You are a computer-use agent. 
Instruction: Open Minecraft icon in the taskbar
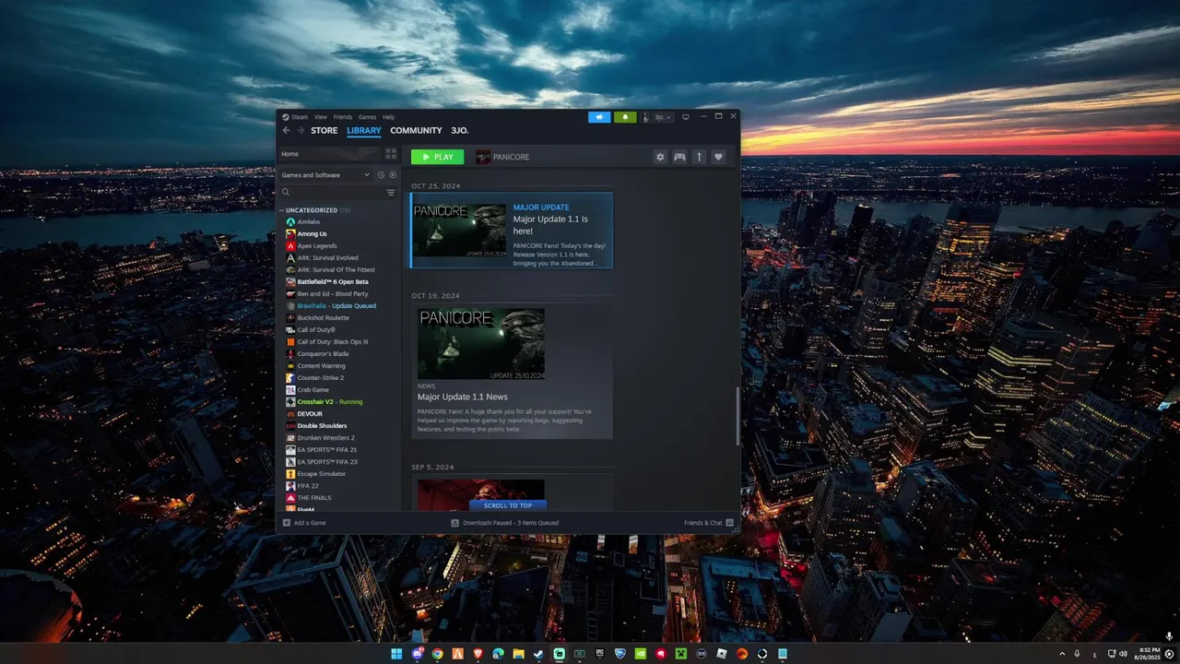(681, 654)
